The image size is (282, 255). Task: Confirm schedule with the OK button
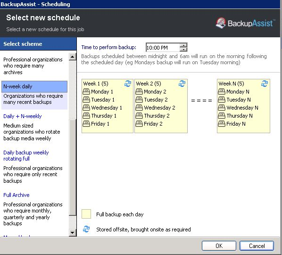click(219, 246)
